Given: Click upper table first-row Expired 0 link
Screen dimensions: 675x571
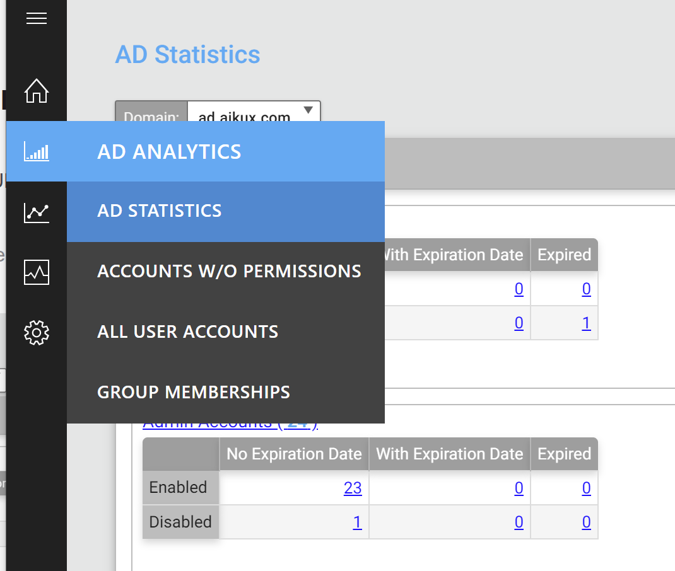Looking at the screenshot, I should (x=586, y=289).
